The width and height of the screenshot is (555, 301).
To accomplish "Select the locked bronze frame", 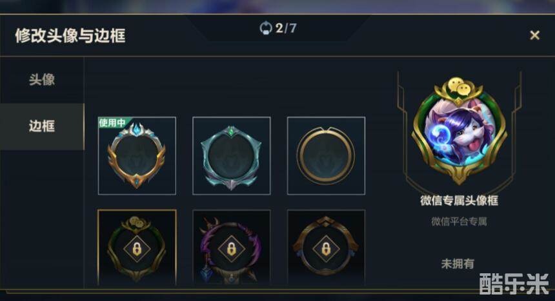I will tap(326, 248).
